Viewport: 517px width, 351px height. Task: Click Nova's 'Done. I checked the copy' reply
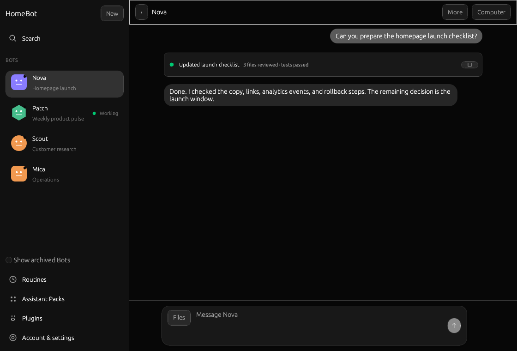pyautogui.click(x=310, y=95)
